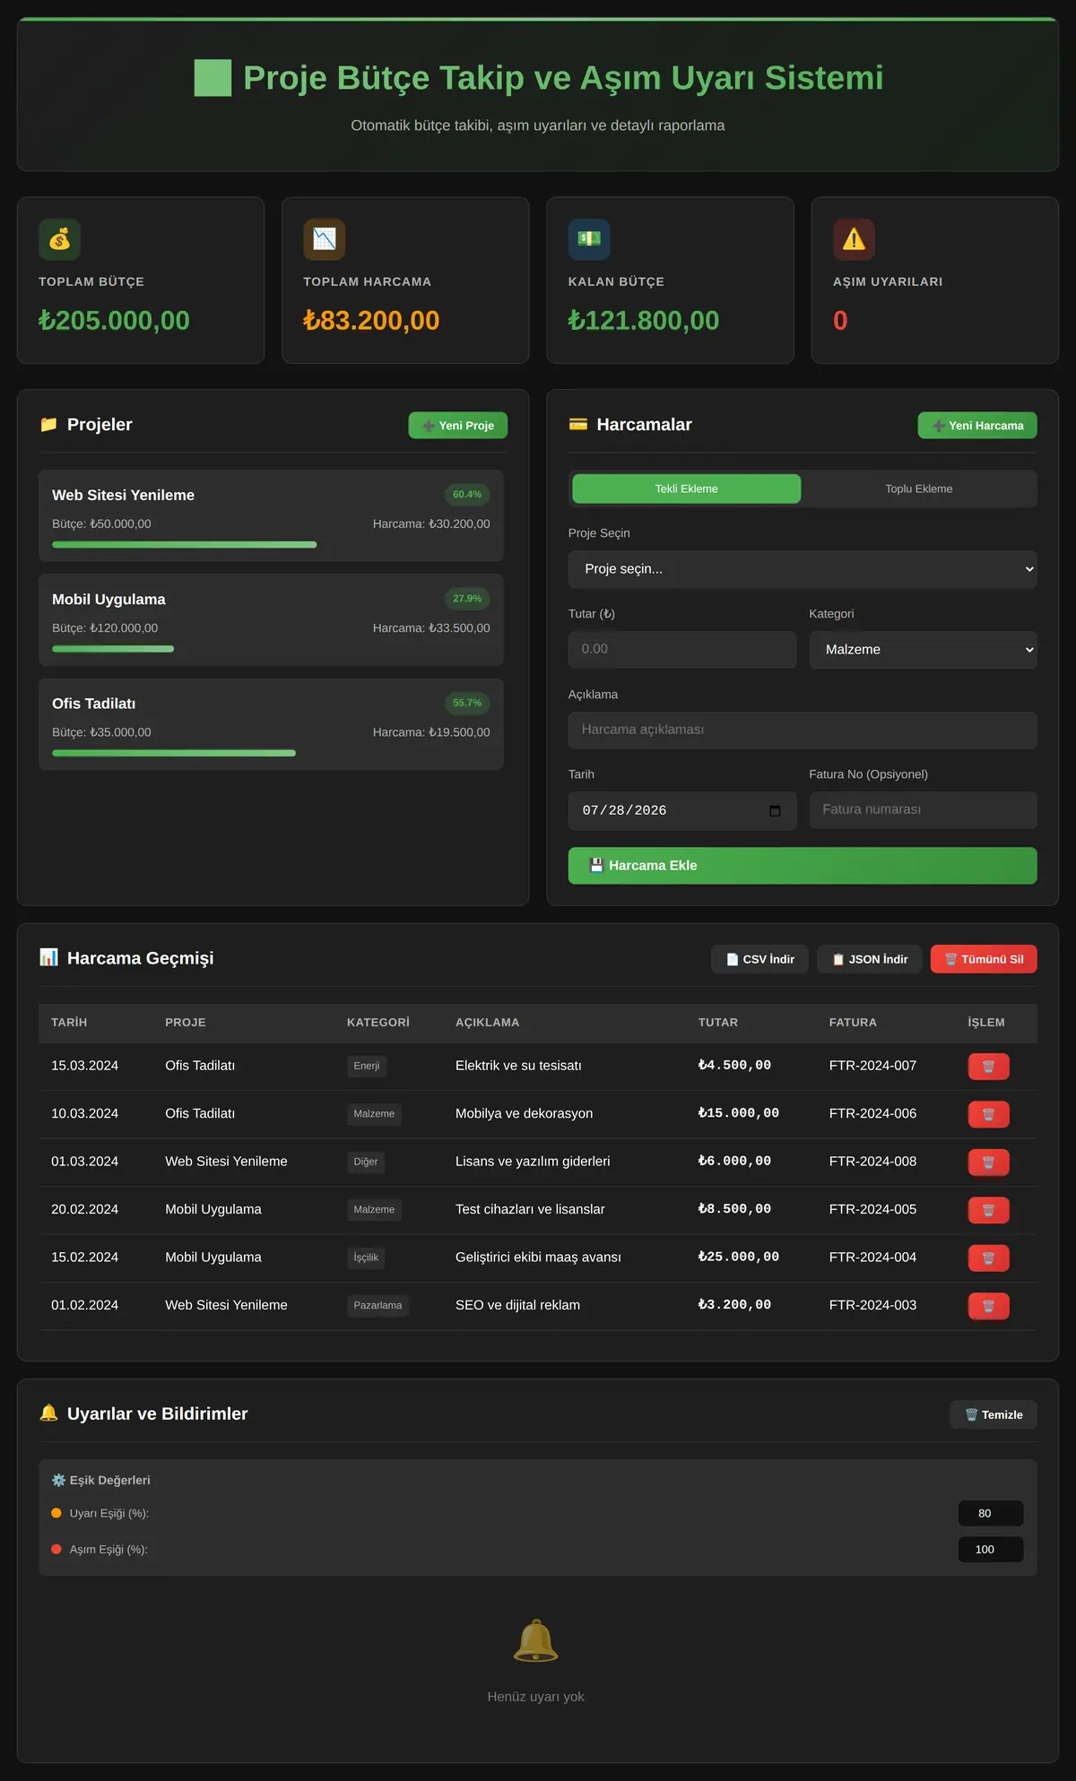The width and height of the screenshot is (1076, 1781).
Task: Clear notifications with Temizle button
Action: pos(994,1414)
